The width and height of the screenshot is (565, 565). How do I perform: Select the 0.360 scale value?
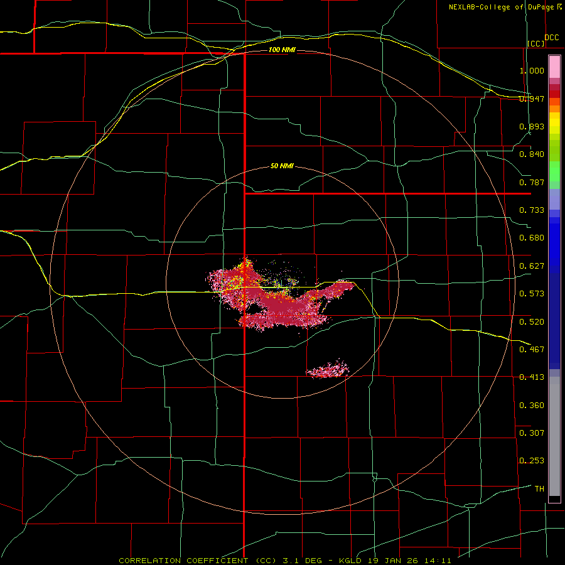[x=532, y=405]
